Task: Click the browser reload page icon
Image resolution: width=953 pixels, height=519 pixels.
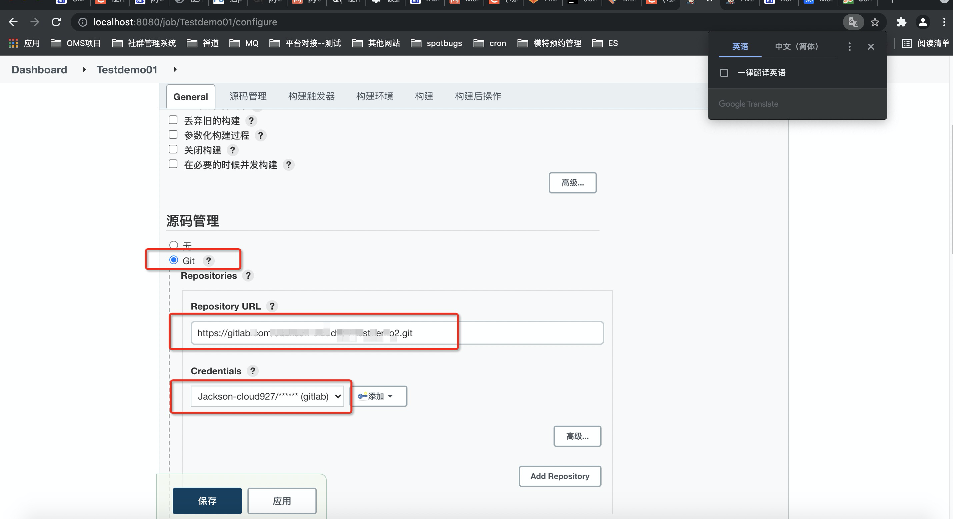Action: 56,22
